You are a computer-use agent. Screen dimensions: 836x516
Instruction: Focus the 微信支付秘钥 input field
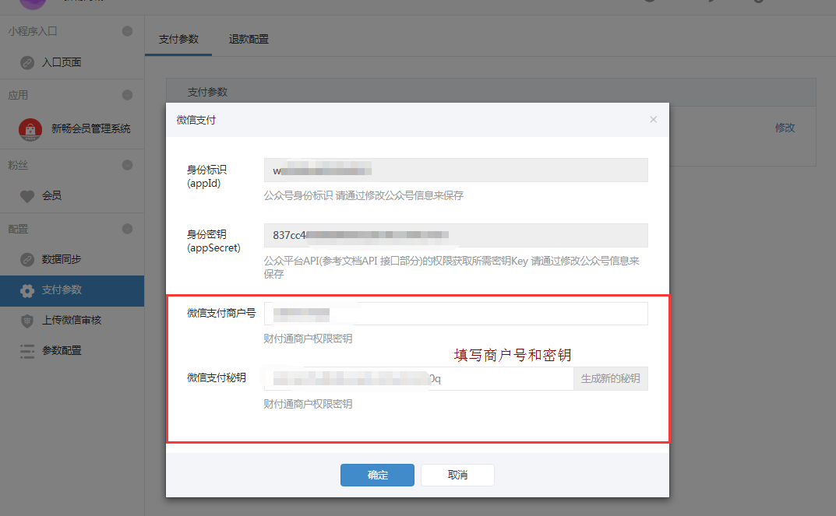point(418,378)
